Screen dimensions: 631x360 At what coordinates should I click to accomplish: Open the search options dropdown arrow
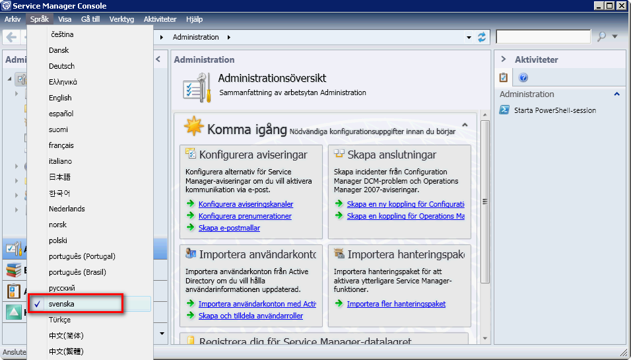point(615,36)
